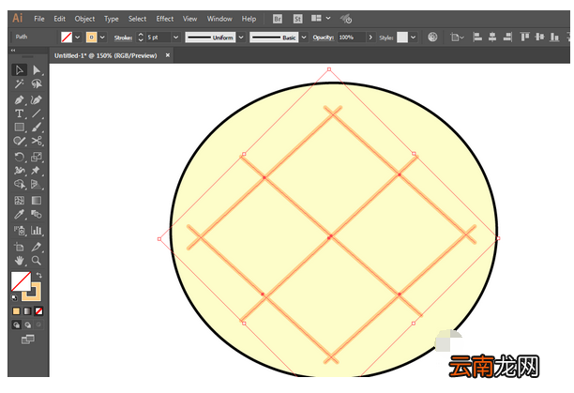The height and width of the screenshot is (393, 574).
Task: Launch Adobe Bridge via Br icon
Action: pyautogui.click(x=278, y=19)
